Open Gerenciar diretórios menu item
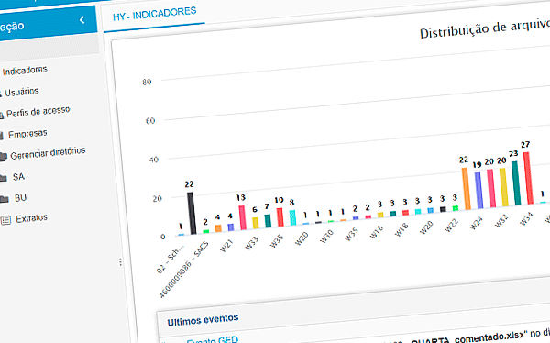 pos(48,153)
